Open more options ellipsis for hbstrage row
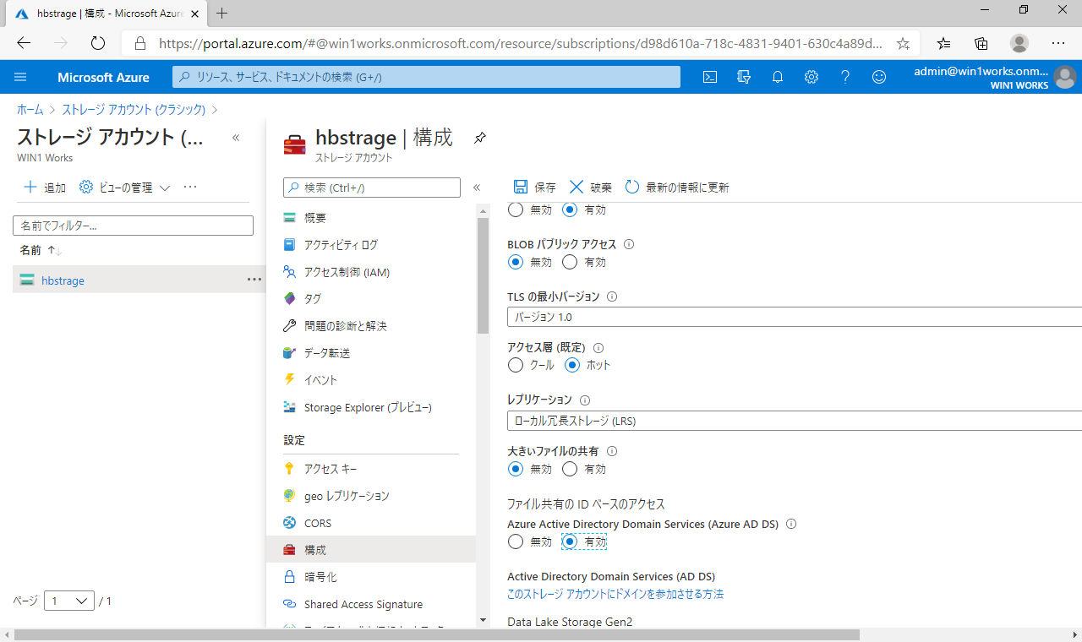The height and width of the screenshot is (642, 1082). pos(254,280)
